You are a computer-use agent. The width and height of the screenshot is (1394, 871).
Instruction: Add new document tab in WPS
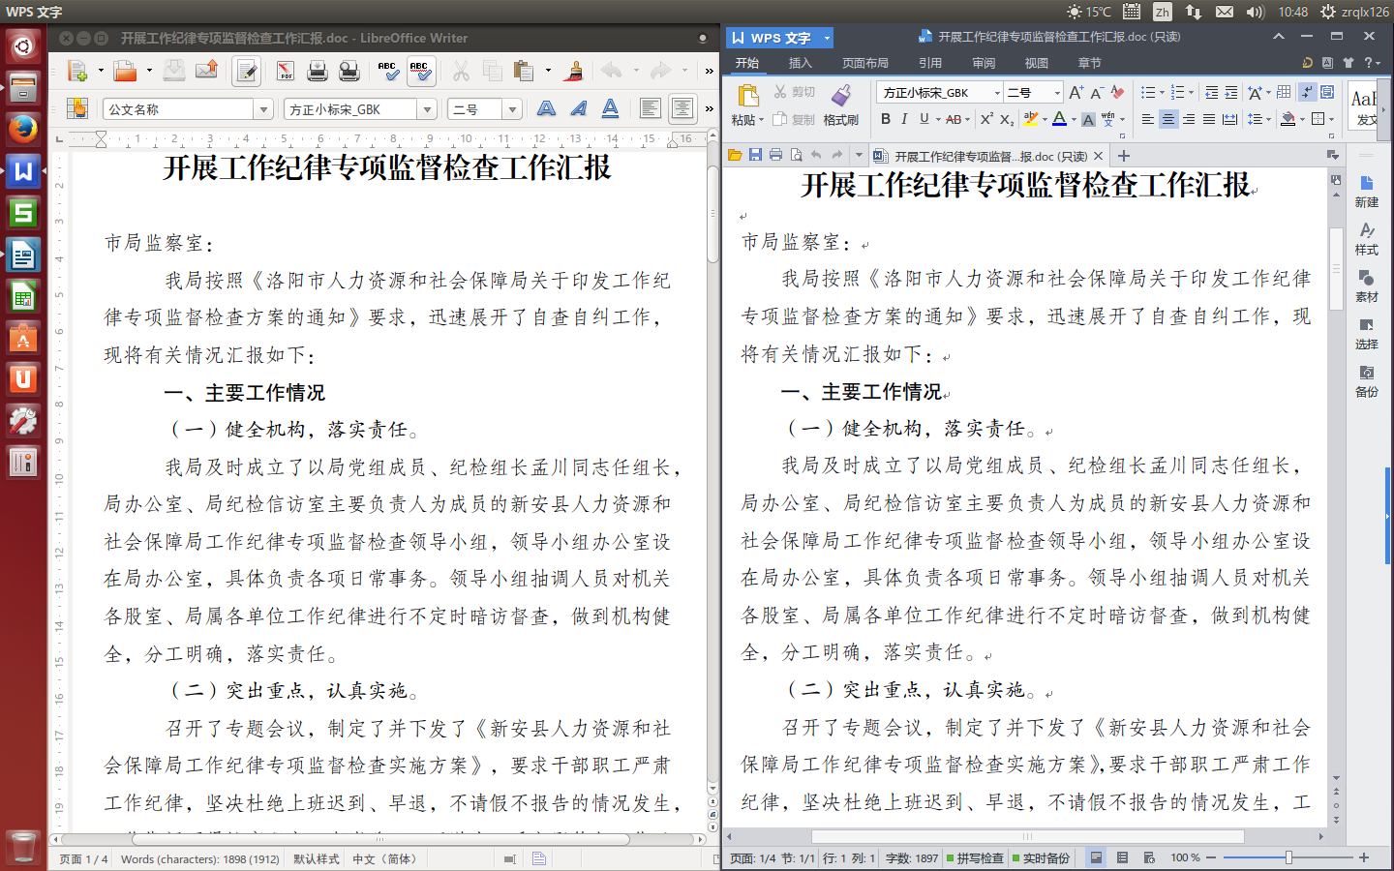pos(1123,156)
